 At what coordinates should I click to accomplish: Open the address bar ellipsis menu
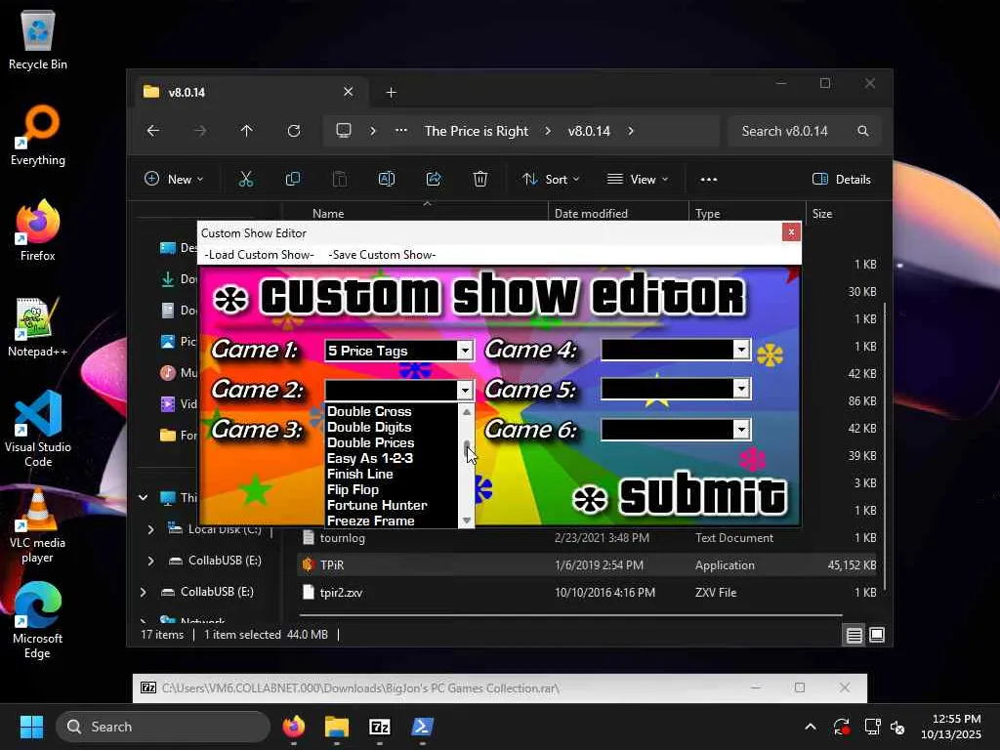click(401, 131)
